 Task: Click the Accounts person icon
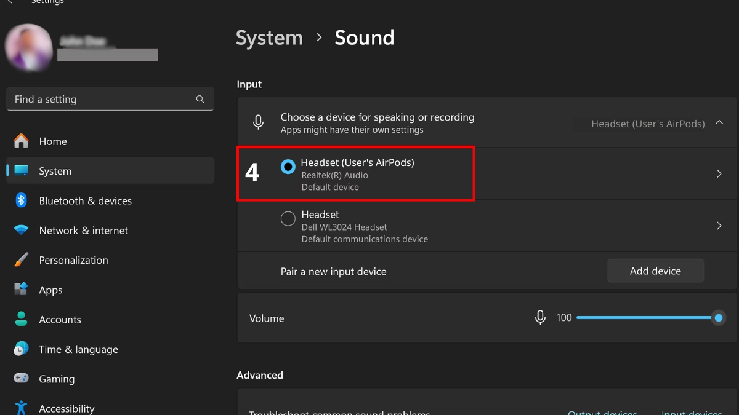point(22,319)
